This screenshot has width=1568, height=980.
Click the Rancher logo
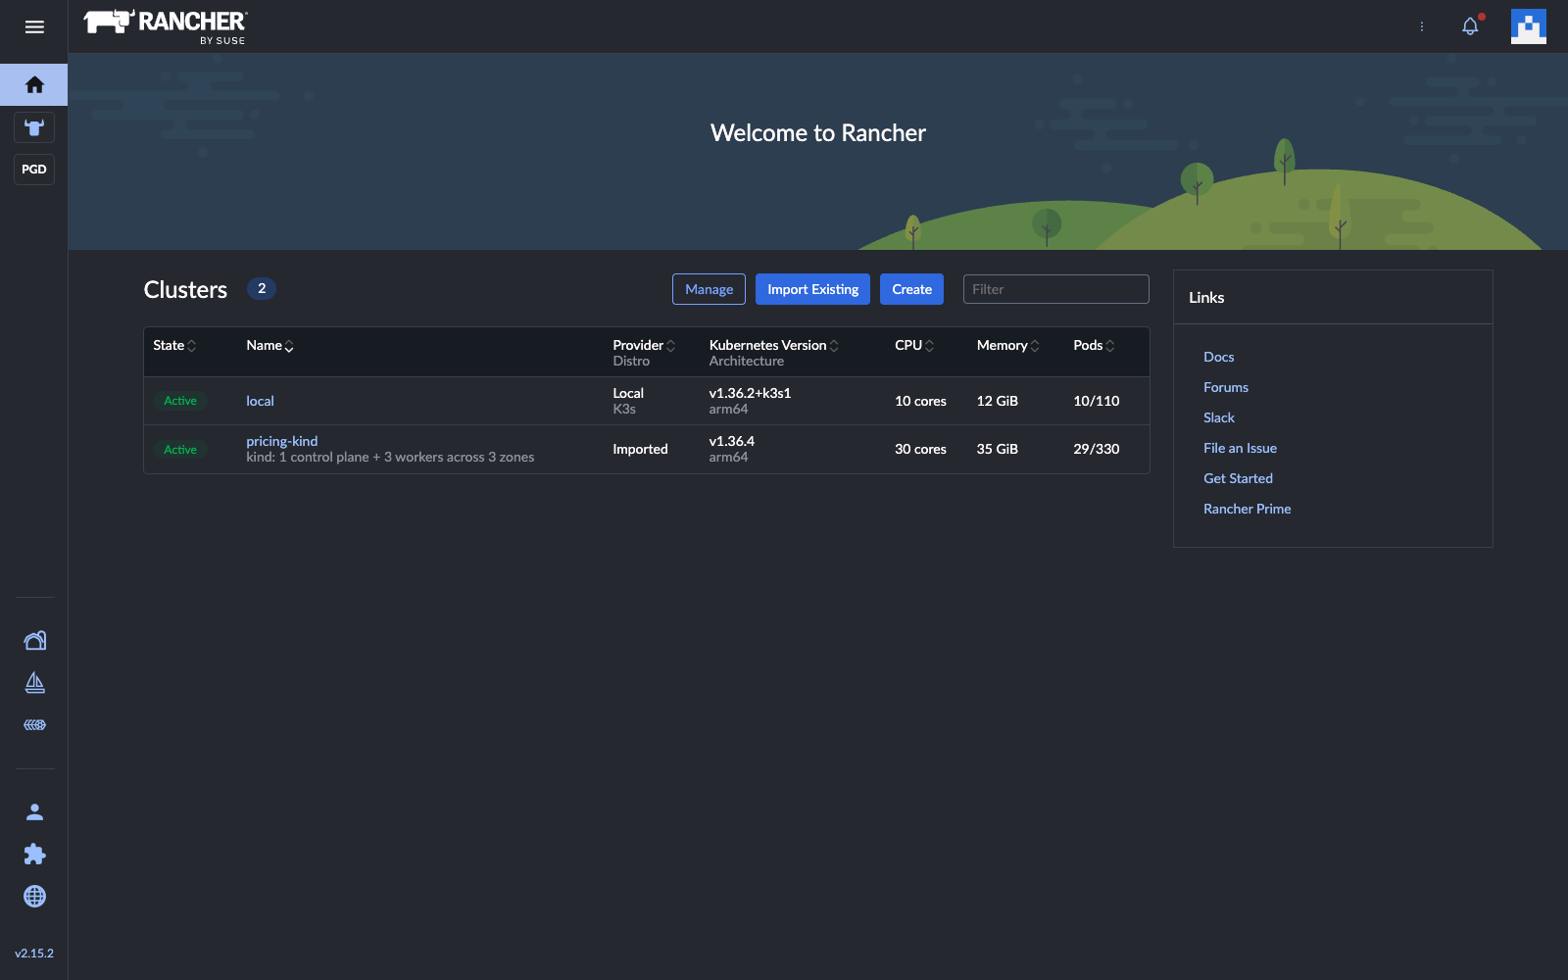pyautogui.click(x=166, y=26)
